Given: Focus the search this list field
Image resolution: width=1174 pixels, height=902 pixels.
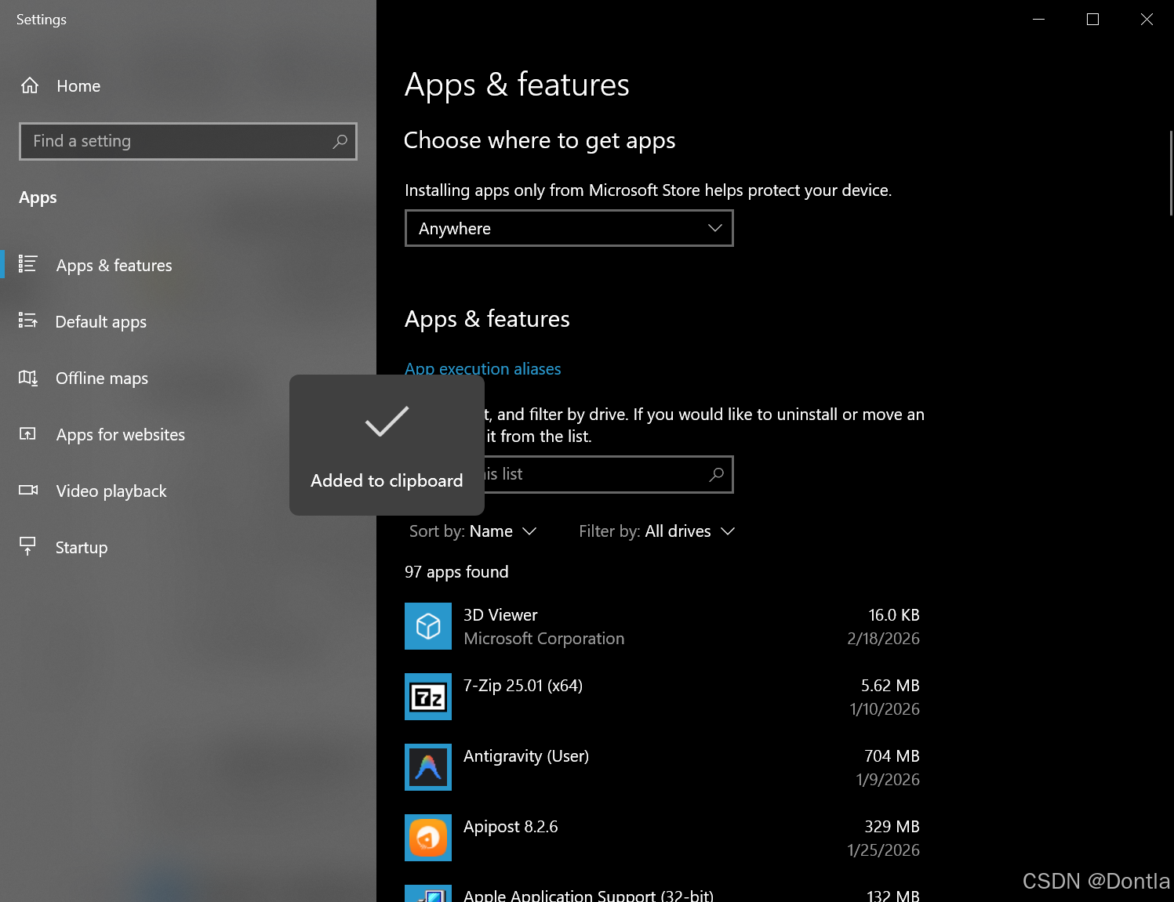Looking at the screenshot, I should 609,474.
